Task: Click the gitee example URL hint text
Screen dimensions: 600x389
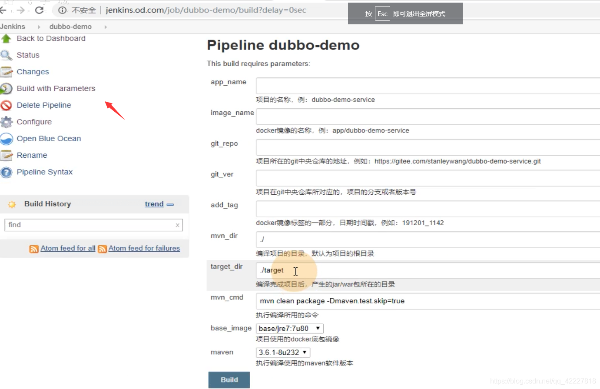Action: coord(457,162)
